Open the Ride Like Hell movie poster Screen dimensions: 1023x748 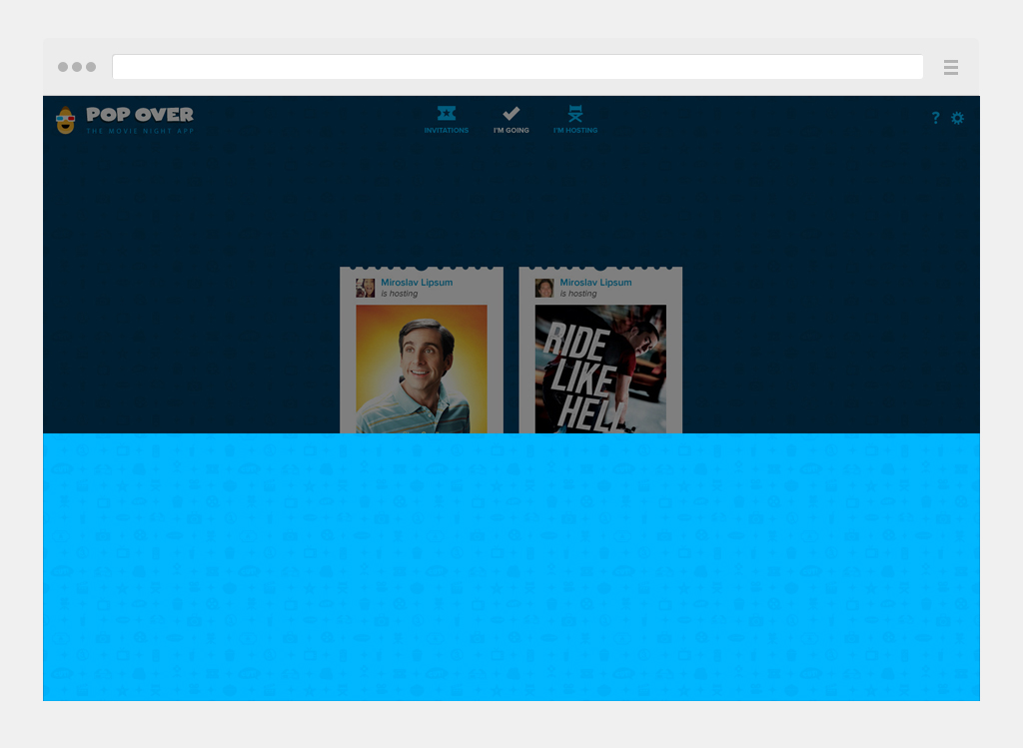click(x=599, y=369)
